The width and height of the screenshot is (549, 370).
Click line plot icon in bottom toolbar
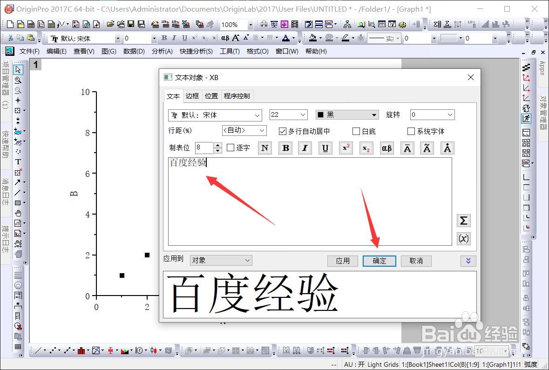click(38, 350)
